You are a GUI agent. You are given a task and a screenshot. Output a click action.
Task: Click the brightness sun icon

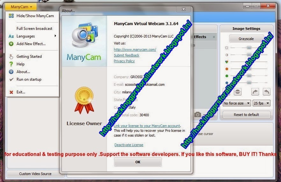227,48
